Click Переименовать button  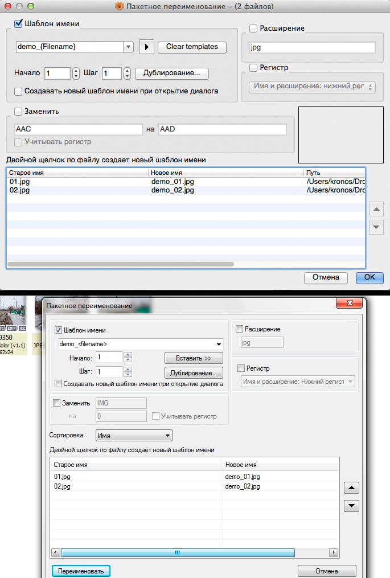pos(81,571)
